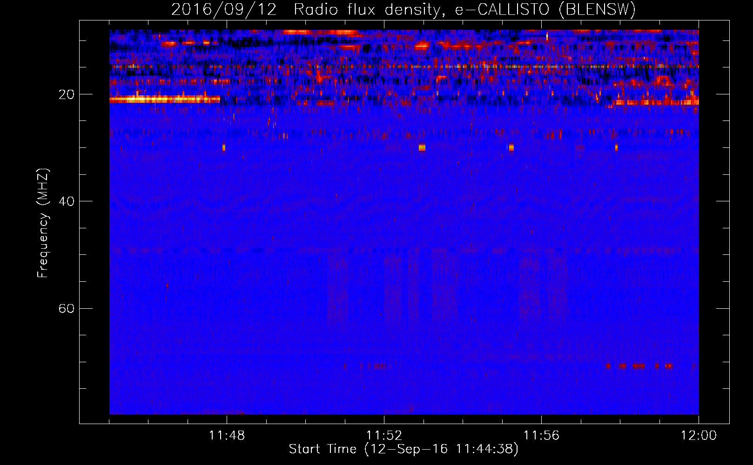Click the 11:48 time axis label

click(227, 436)
